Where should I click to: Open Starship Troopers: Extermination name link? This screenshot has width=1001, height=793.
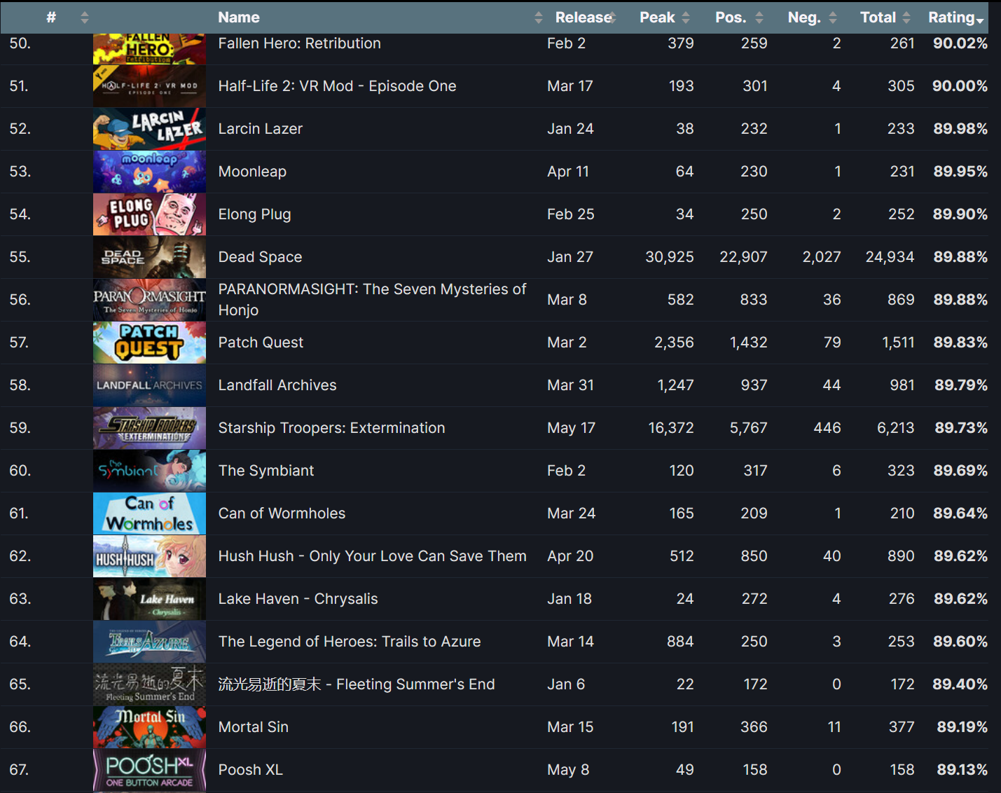point(331,428)
